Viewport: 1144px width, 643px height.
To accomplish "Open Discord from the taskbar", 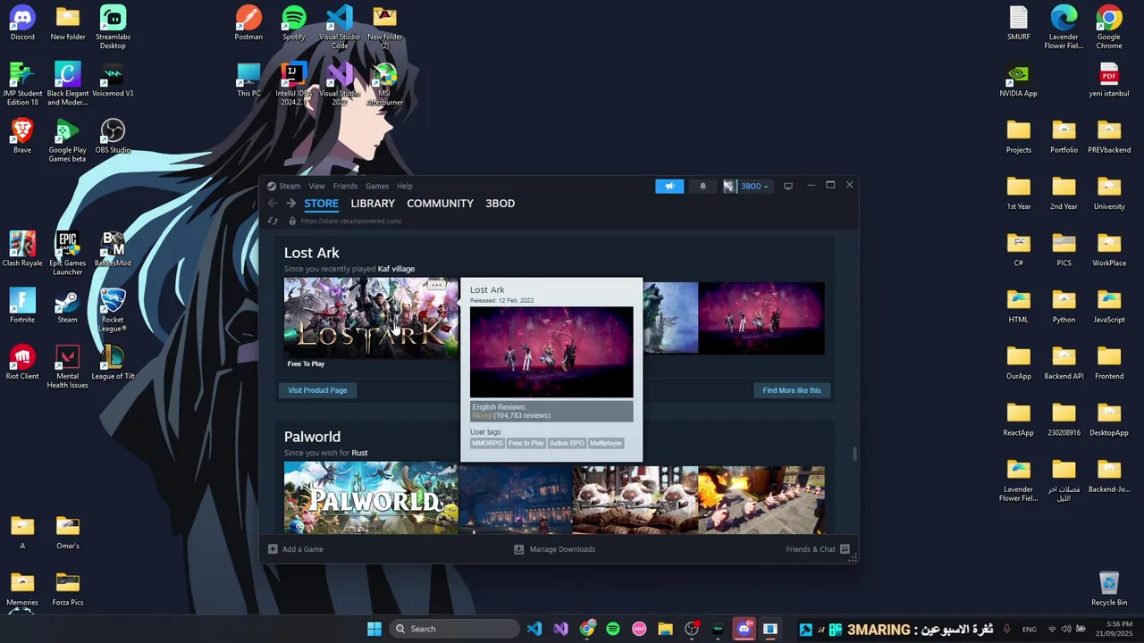I will [744, 629].
